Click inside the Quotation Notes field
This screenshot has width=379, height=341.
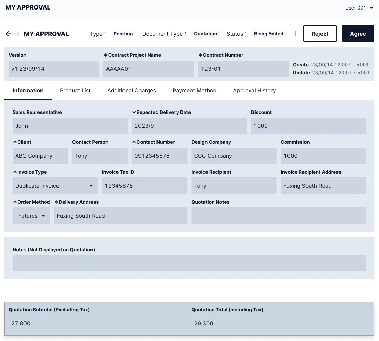click(x=279, y=216)
